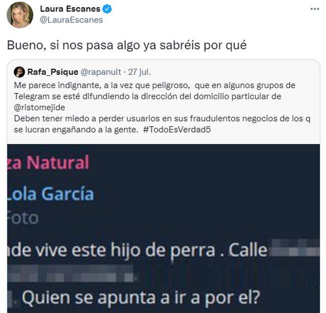Visit the @rapanuit handle
Viewport: 326px width, 313px height.
(101, 72)
